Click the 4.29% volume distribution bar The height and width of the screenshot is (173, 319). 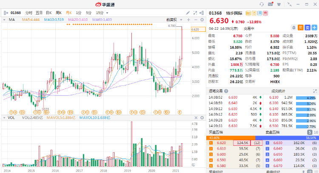click(x=306, y=98)
